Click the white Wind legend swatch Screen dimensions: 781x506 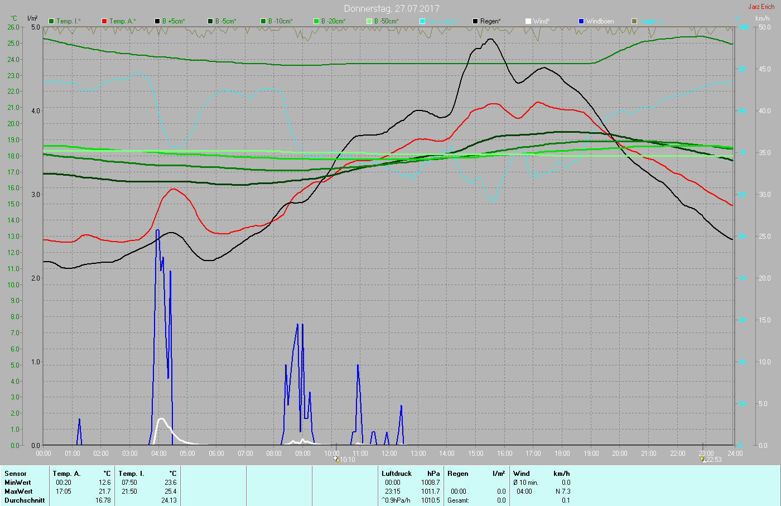coord(528,21)
